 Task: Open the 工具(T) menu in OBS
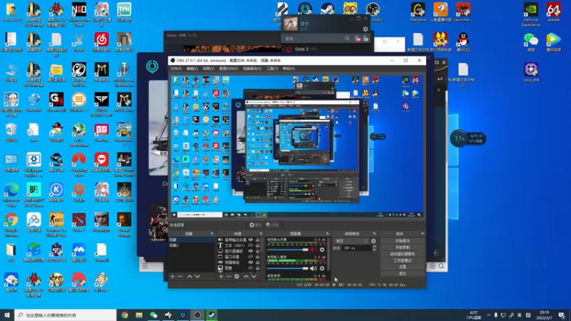pyautogui.click(x=272, y=68)
